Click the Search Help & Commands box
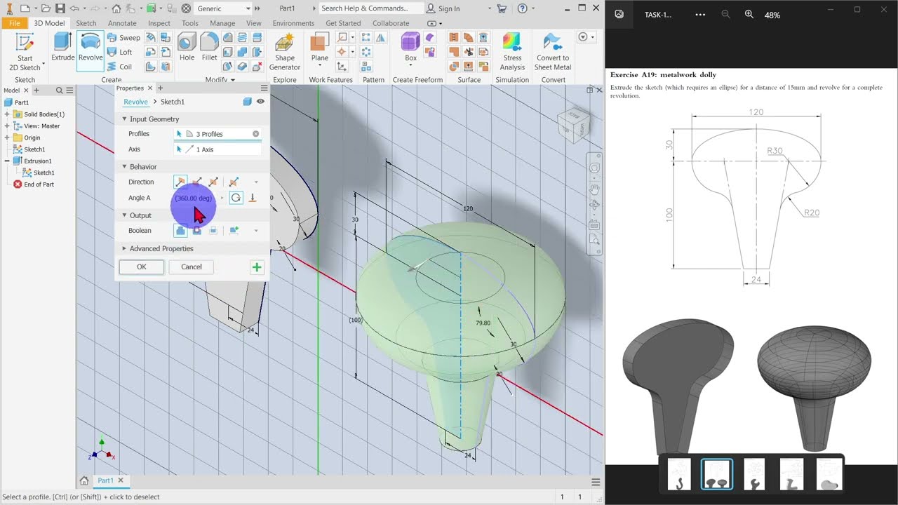The height and width of the screenshot is (505, 898). pos(370,8)
